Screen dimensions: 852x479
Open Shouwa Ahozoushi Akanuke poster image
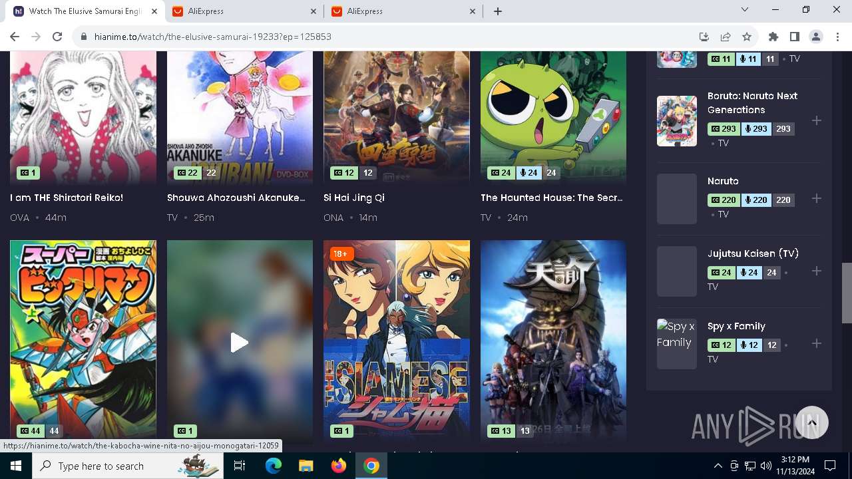click(x=240, y=118)
